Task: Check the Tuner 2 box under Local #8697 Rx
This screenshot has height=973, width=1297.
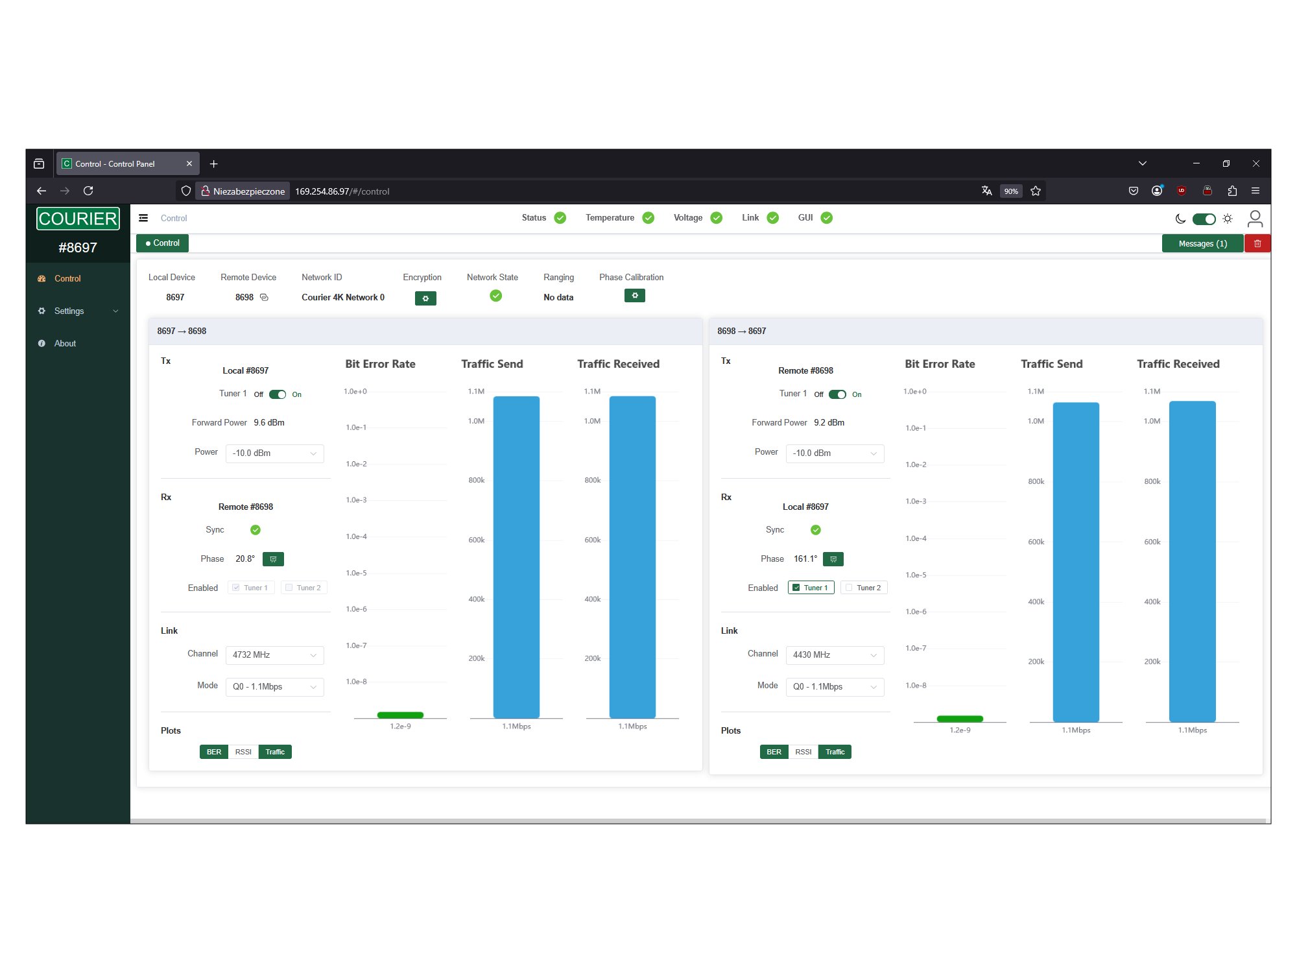Action: click(849, 588)
